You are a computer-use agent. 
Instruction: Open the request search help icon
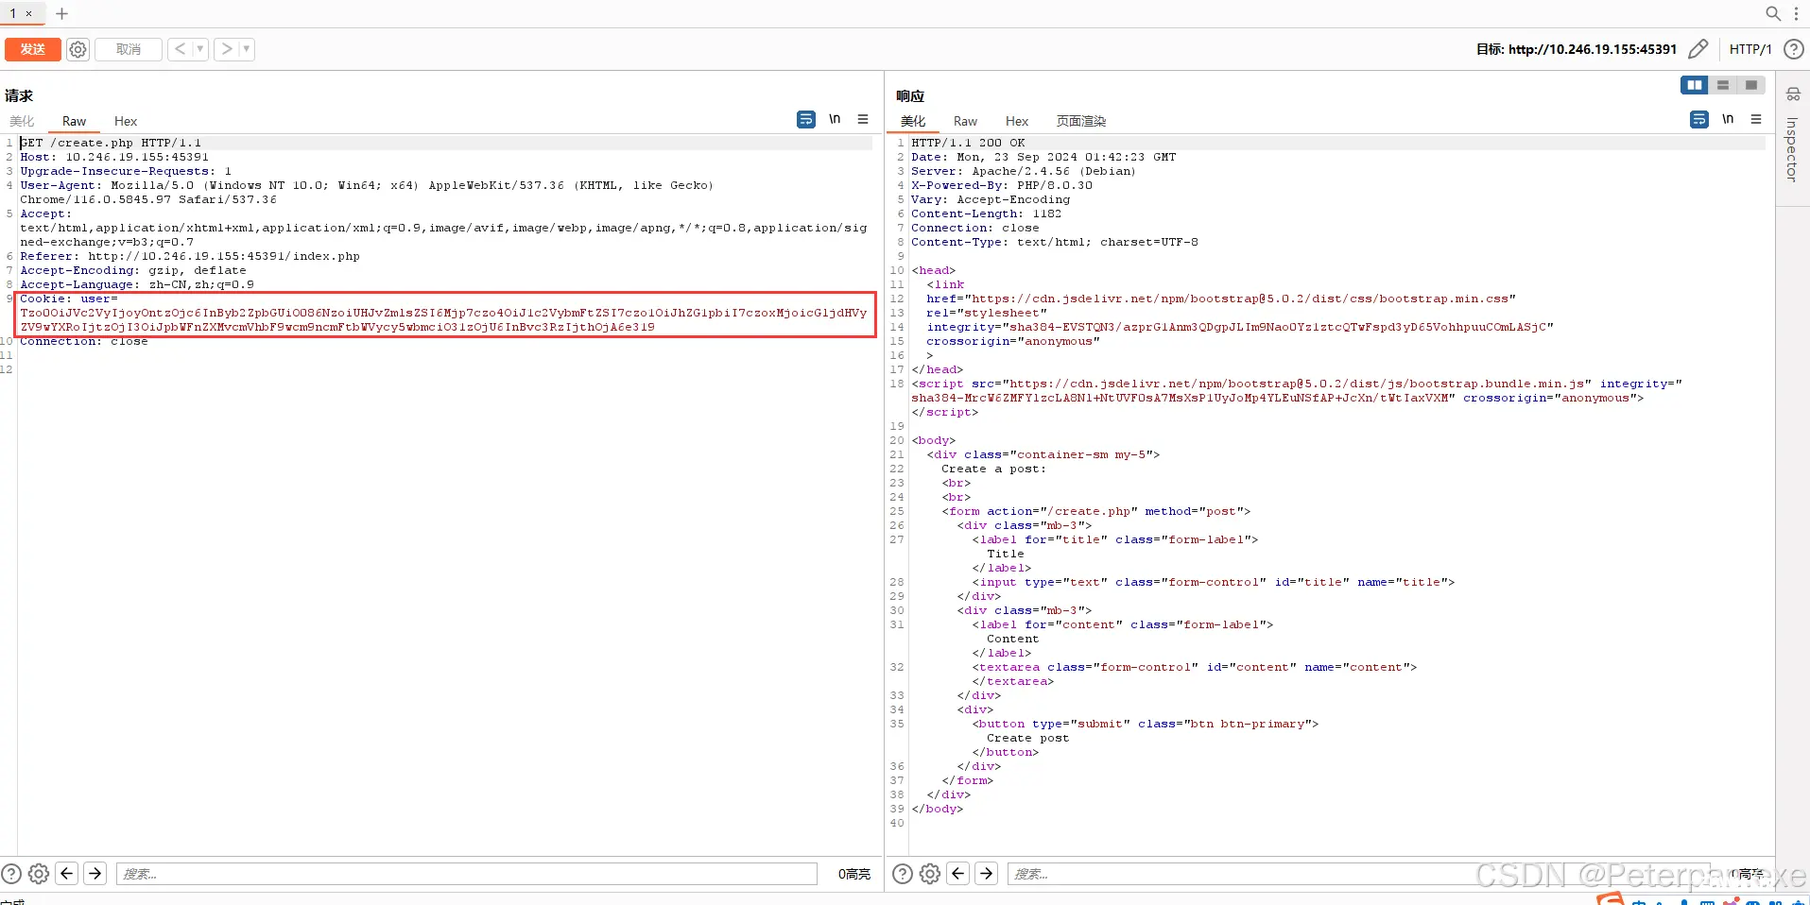11,874
